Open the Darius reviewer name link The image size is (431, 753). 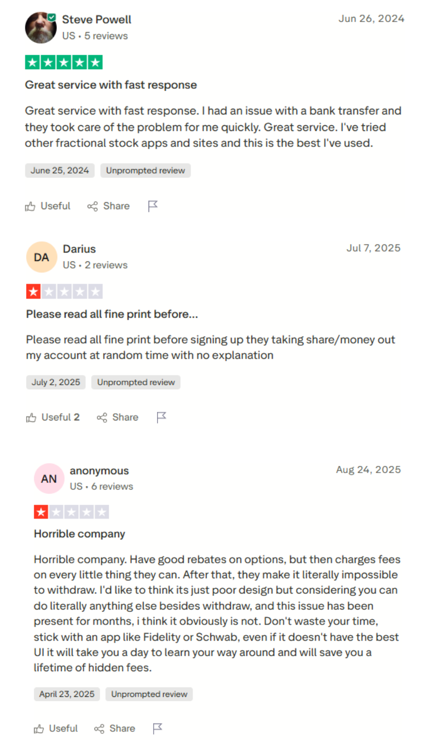tap(79, 249)
